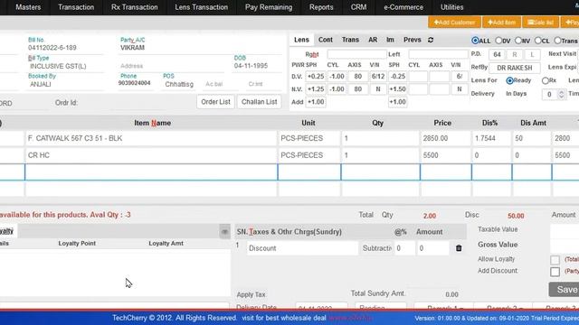Click the Discount name field in sundry table
The image size is (579, 325).
(302, 248)
